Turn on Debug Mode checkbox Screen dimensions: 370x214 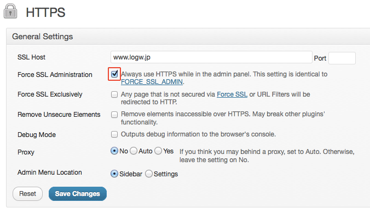pyautogui.click(x=114, y=134)
